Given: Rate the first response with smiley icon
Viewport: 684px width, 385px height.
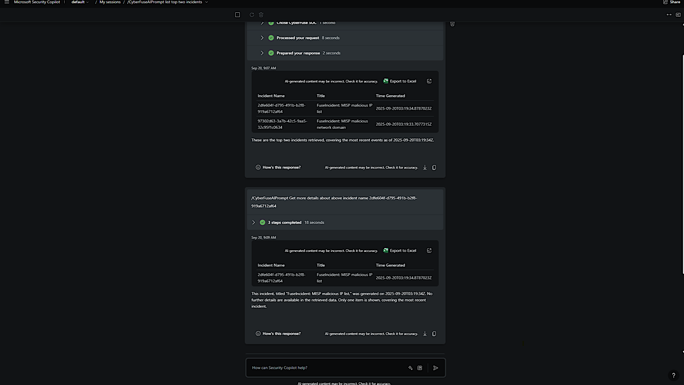Looking at the screenshot, I should (x=258, y=167).
